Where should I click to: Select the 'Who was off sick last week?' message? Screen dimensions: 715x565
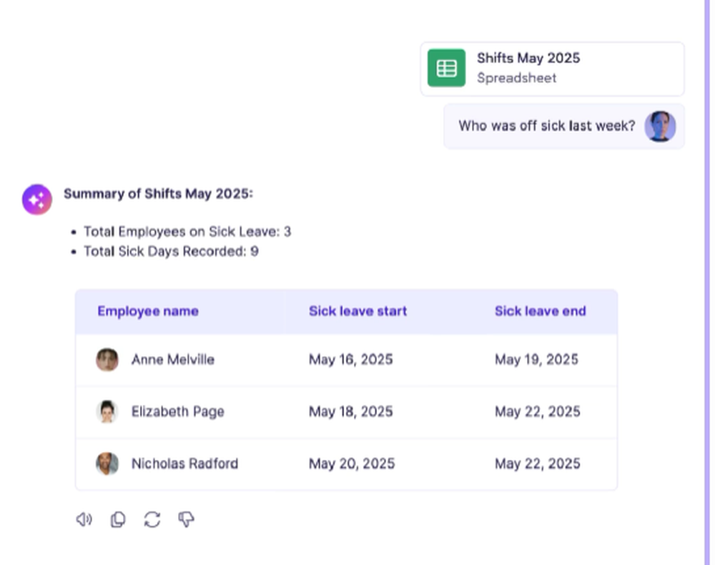pyautogui.click(x=546, y=126)
